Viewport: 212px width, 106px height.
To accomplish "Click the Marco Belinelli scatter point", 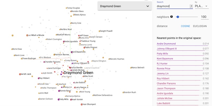I will [x=131, y=68].
